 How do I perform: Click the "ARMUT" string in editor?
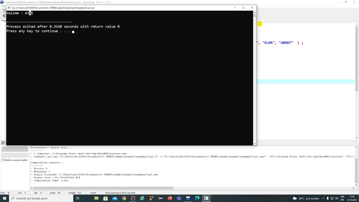286,43
